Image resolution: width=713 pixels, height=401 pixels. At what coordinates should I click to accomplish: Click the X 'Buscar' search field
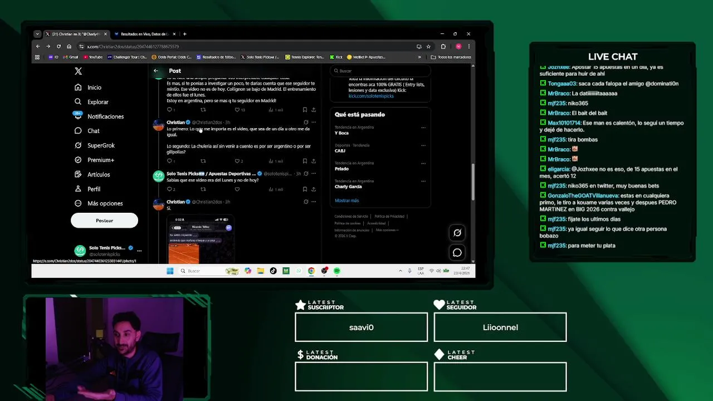tap(380, 71)
